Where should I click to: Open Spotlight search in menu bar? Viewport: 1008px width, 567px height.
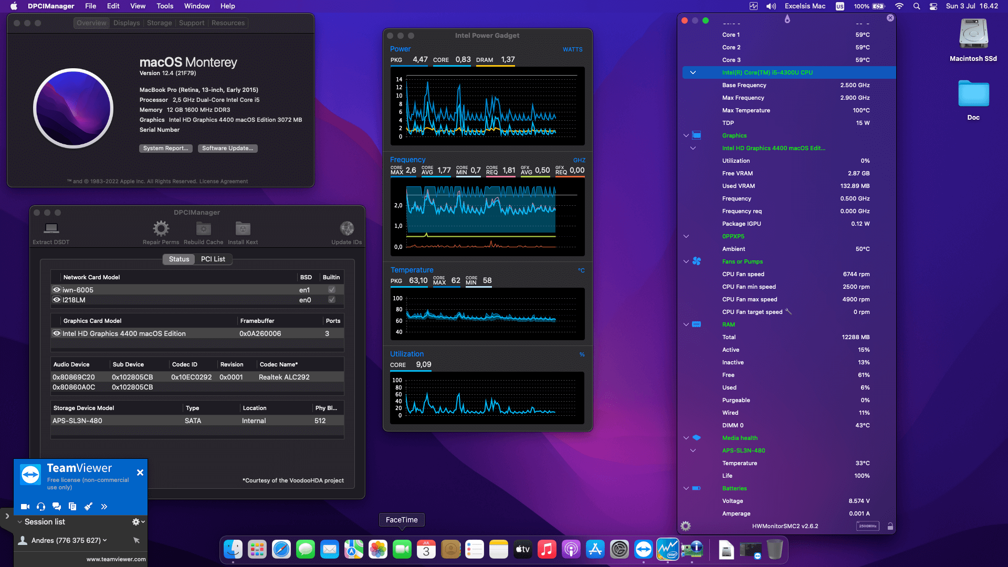coord(917,6)
